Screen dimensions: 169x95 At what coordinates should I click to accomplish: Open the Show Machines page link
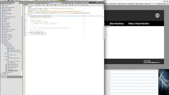pos(116,23)
